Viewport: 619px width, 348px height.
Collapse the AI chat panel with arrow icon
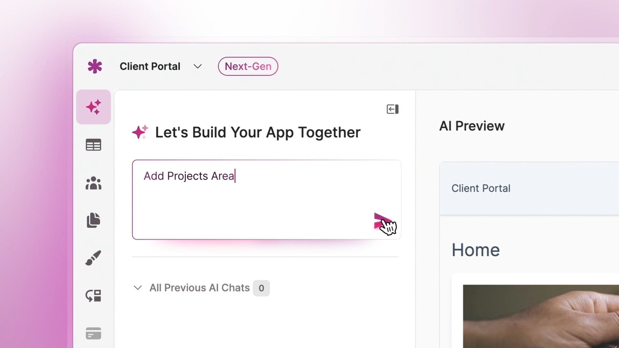(x=392, y=109)
